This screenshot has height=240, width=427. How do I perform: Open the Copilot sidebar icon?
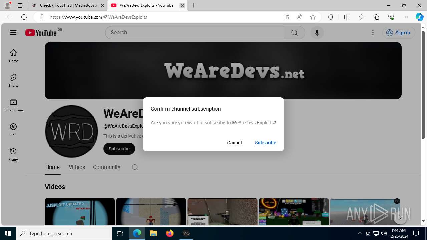[419, 17]
